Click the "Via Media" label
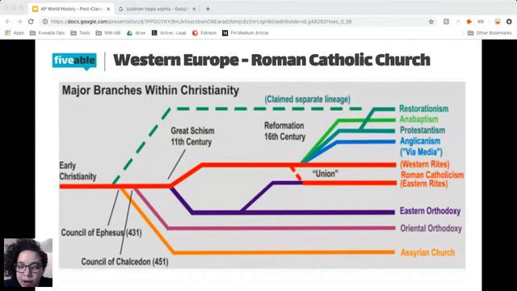This screenshot has height=291, width=517. pos(421,152)
